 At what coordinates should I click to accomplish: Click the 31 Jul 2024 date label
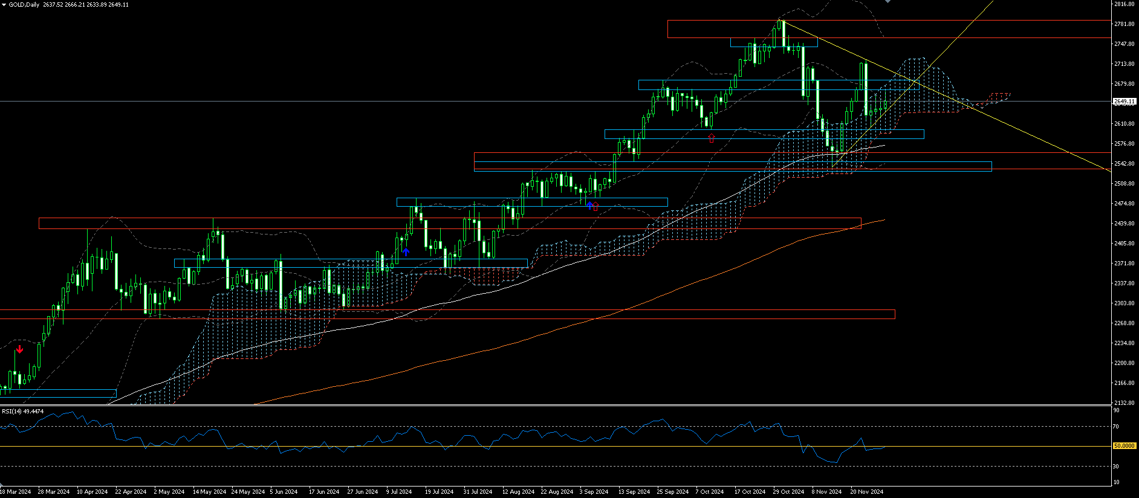(x=478, y=492)
